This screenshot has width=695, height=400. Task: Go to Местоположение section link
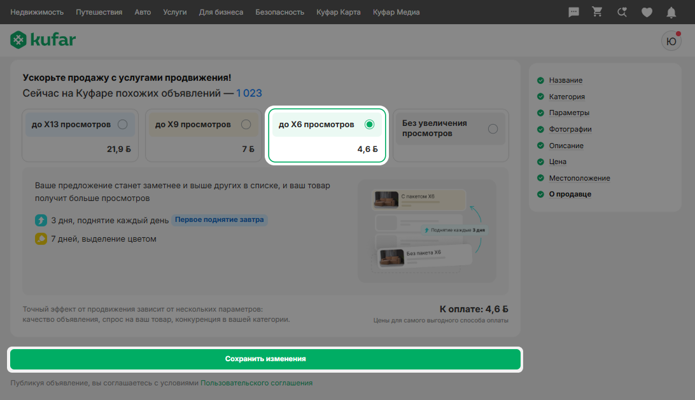click(x=579, y=178)
